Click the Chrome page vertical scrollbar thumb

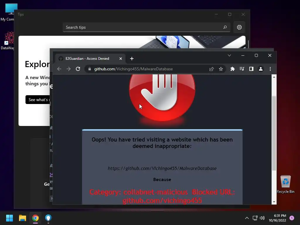[x=274, y=133]
